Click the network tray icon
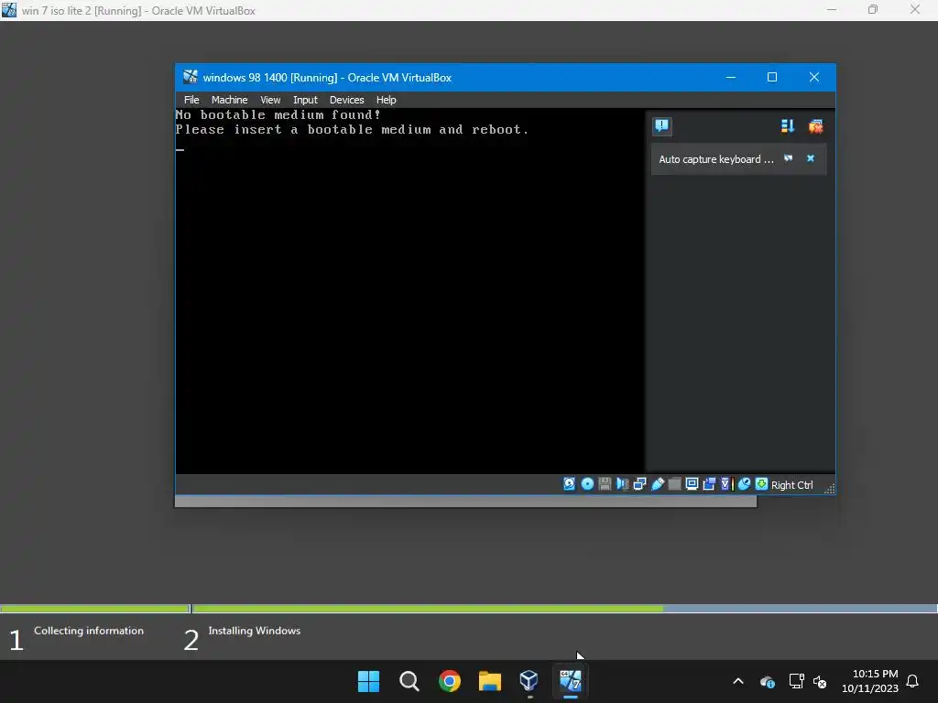938x703 pixels. [x=796, y=681]
